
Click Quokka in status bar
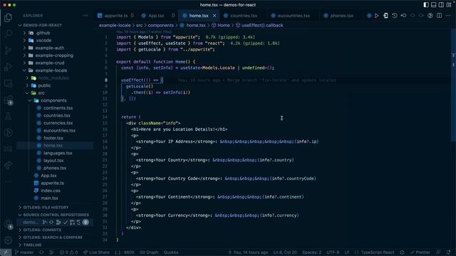pyautogui.click(x=171, y=252)
